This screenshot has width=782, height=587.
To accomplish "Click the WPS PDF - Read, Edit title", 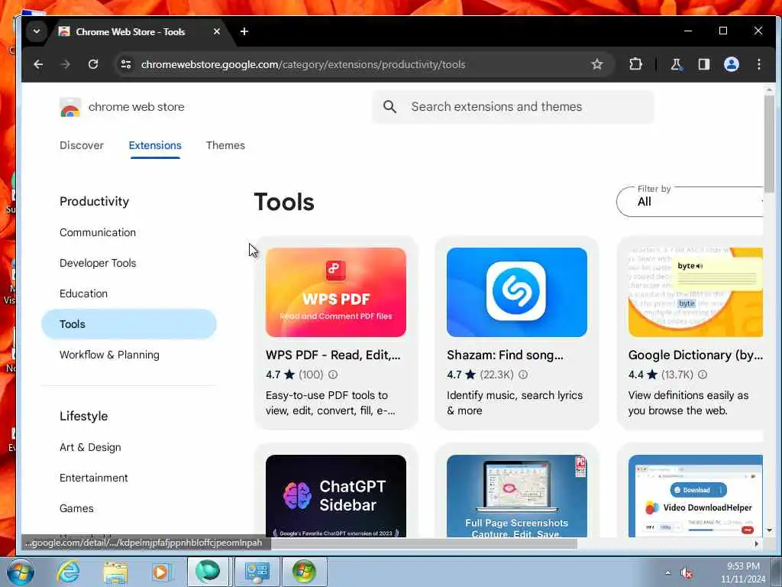I will pos(333,355).
